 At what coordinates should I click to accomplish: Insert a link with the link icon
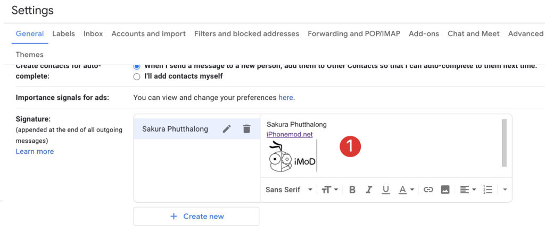tap(428, 189)
